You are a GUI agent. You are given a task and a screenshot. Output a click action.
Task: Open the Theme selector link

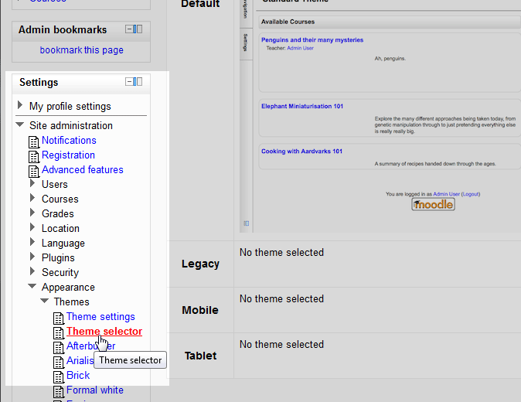[104, 331]
